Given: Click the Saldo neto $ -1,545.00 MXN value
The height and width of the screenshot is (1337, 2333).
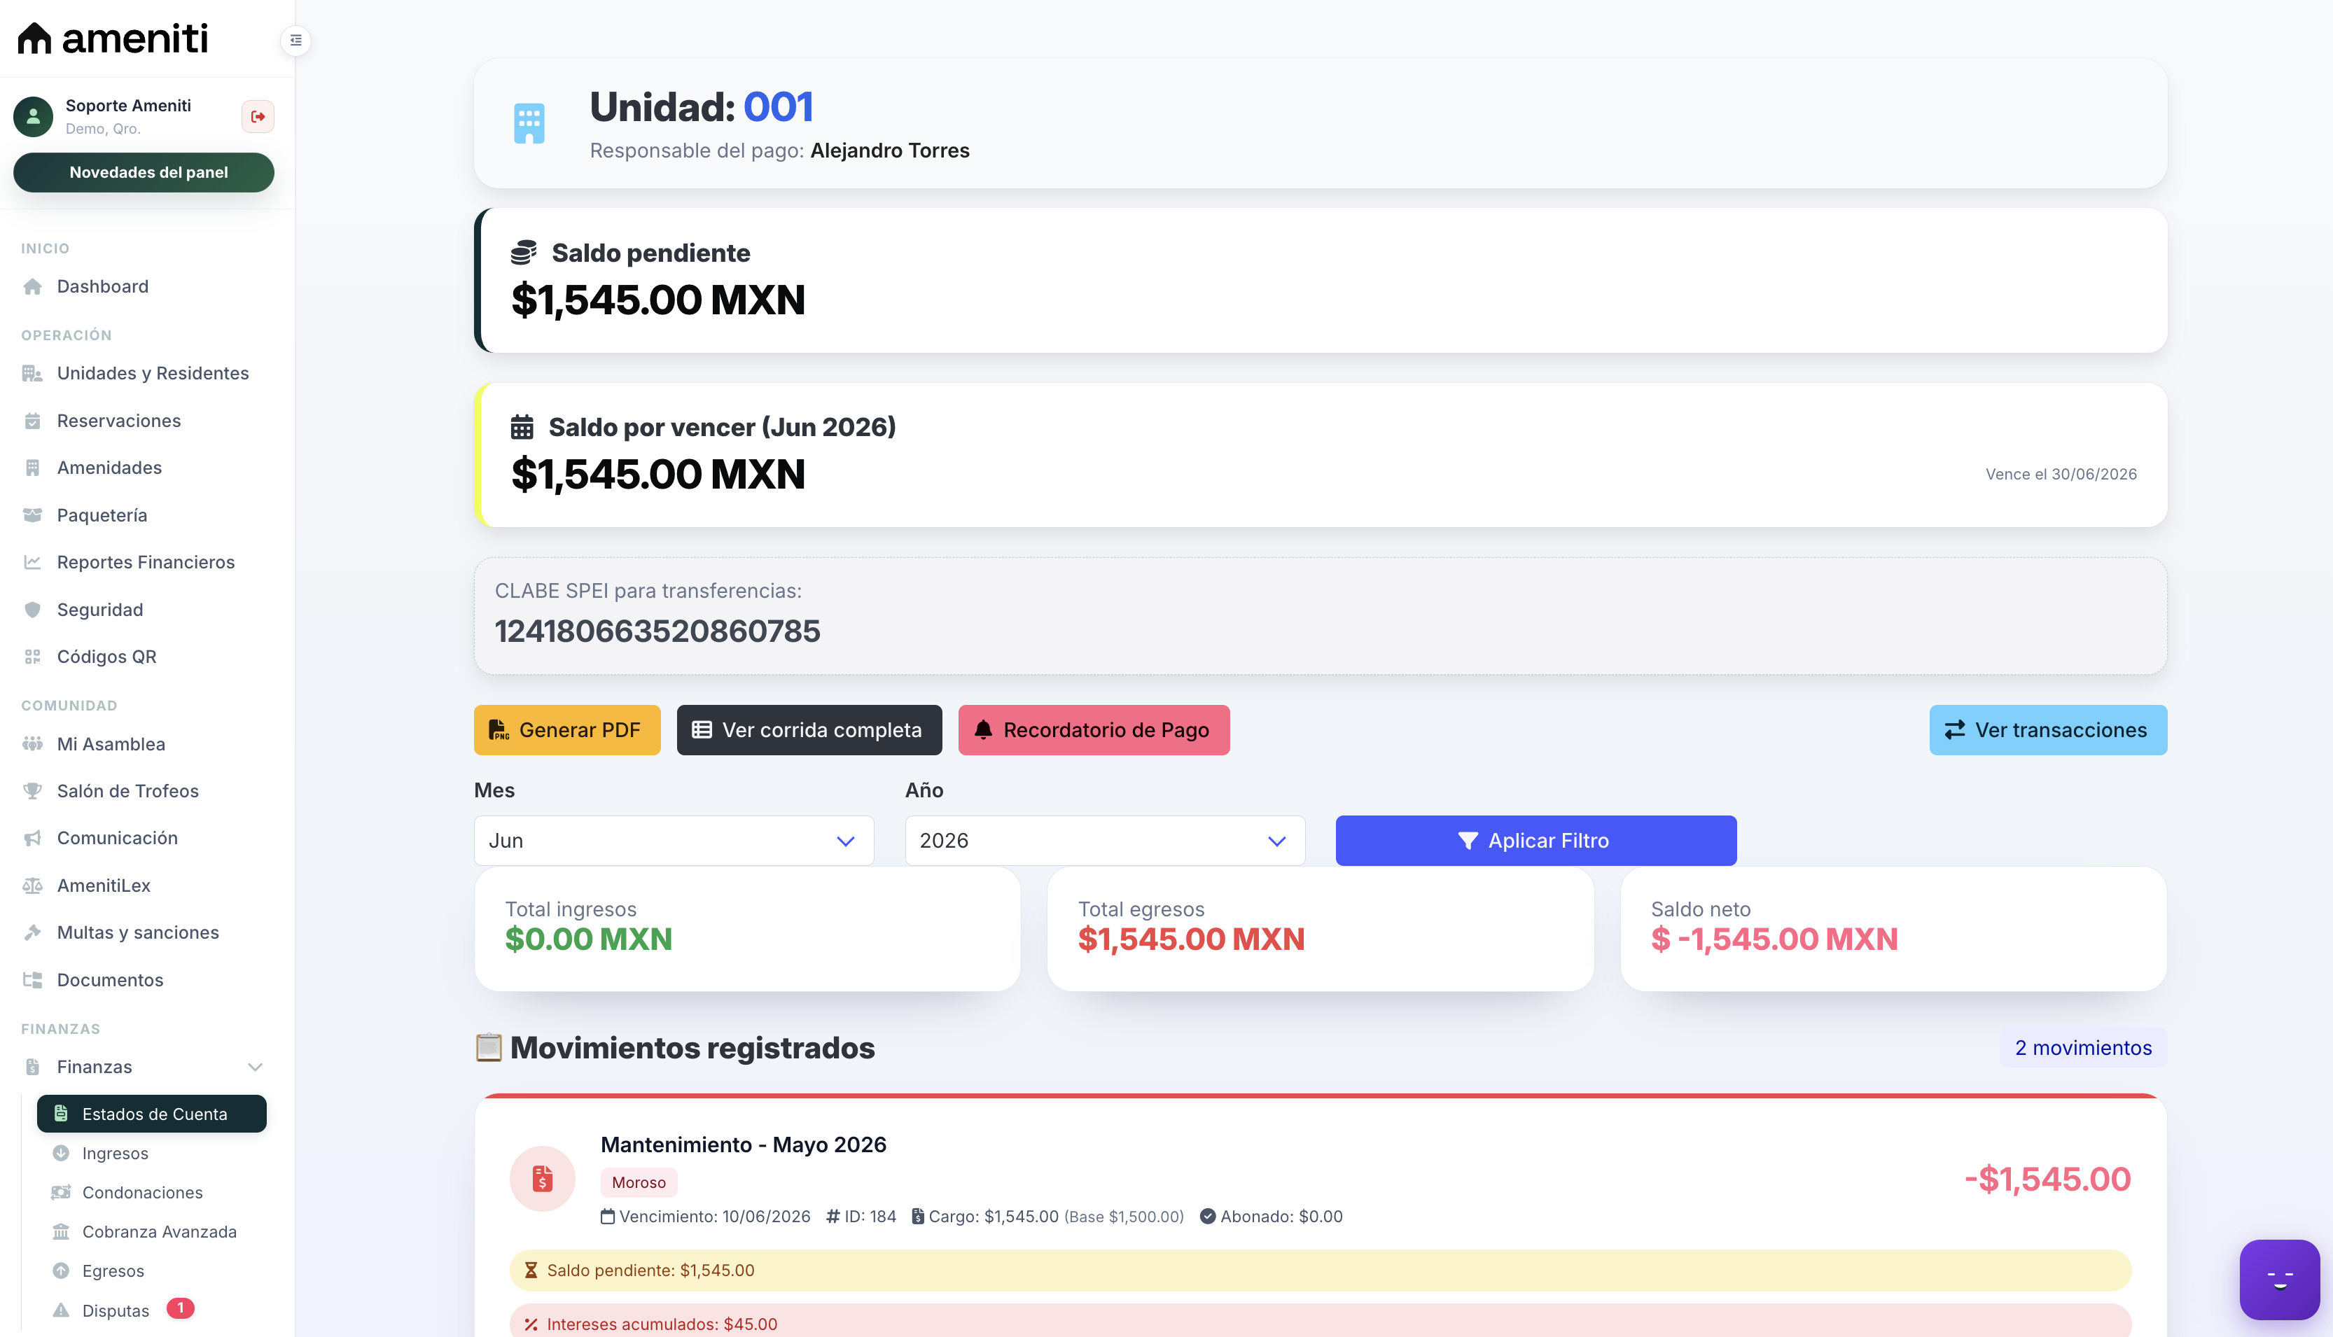Looking at the screenshot, I should (1774, 939).
